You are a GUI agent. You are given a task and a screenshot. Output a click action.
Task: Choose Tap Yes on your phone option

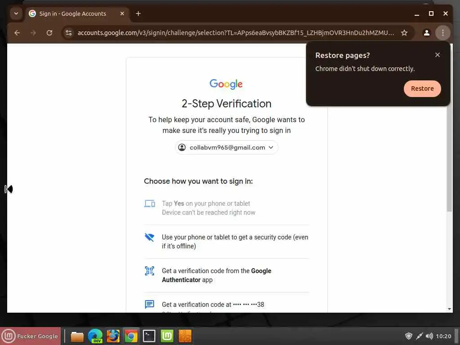[226, 208]
